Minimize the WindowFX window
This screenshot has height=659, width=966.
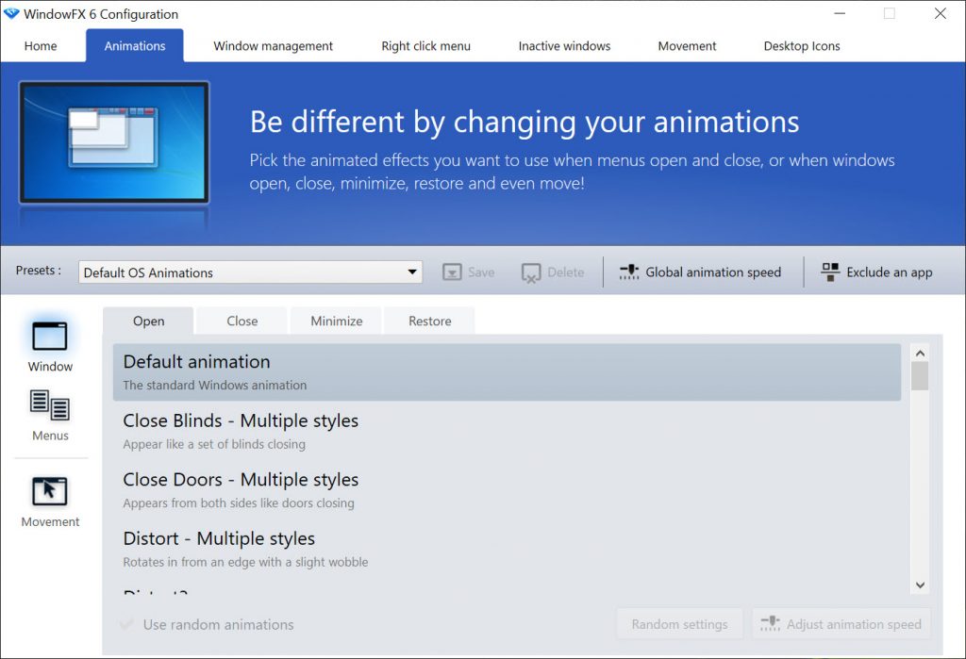pos(839,13)
